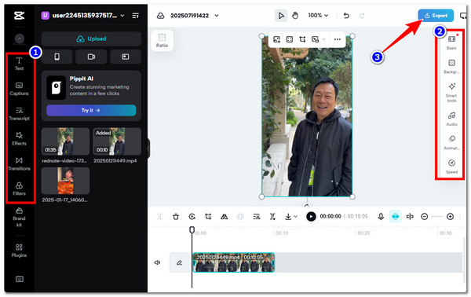Select 2025-01-17_14060 media thumbnail
Screen dimensions: 471x297
pos(65,181)
